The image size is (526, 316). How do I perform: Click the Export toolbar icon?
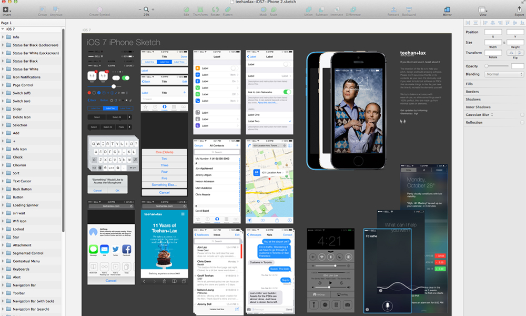[519, 9]
